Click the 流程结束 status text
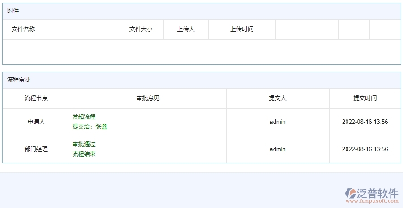Screen dimensions: 403x208 click(84, 154)
